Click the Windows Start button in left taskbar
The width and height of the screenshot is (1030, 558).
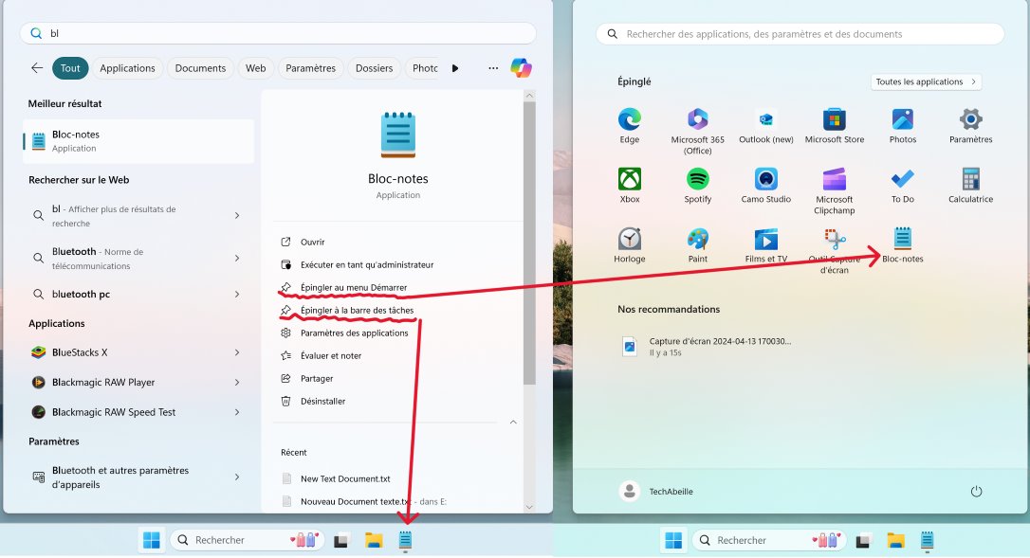click(152, 540)
